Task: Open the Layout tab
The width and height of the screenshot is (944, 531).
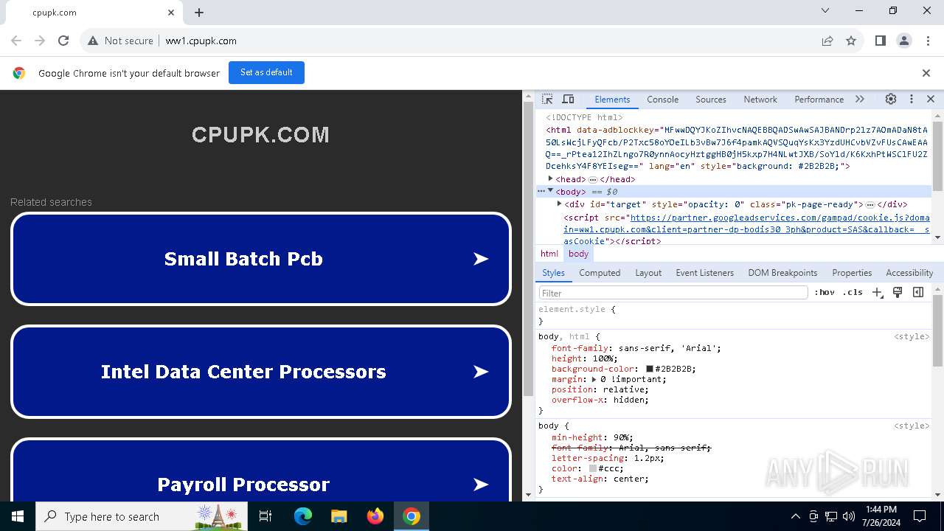Action: point(648,273)
